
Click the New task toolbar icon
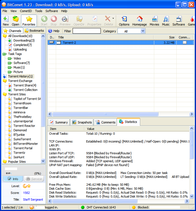click(x=6, y=21)
